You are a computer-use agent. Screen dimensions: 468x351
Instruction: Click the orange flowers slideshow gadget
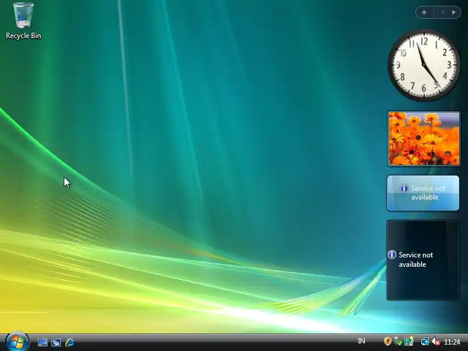[424, 139]
